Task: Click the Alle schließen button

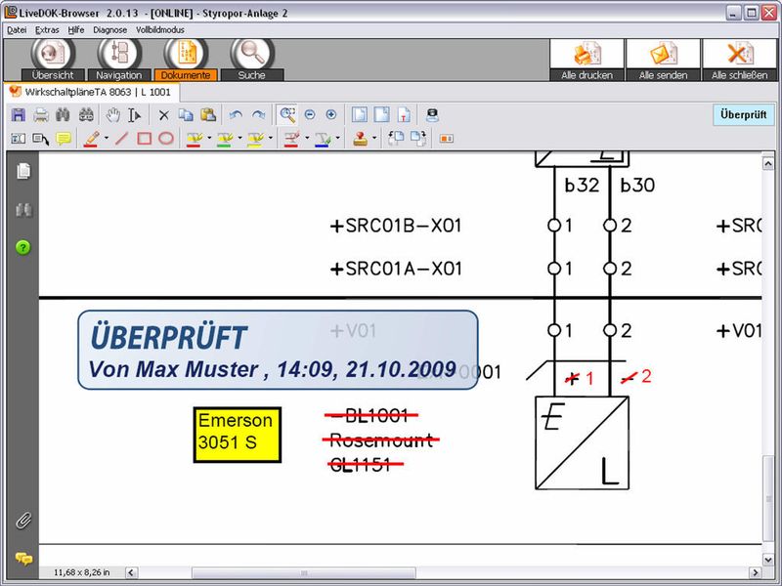Action: 740,61
